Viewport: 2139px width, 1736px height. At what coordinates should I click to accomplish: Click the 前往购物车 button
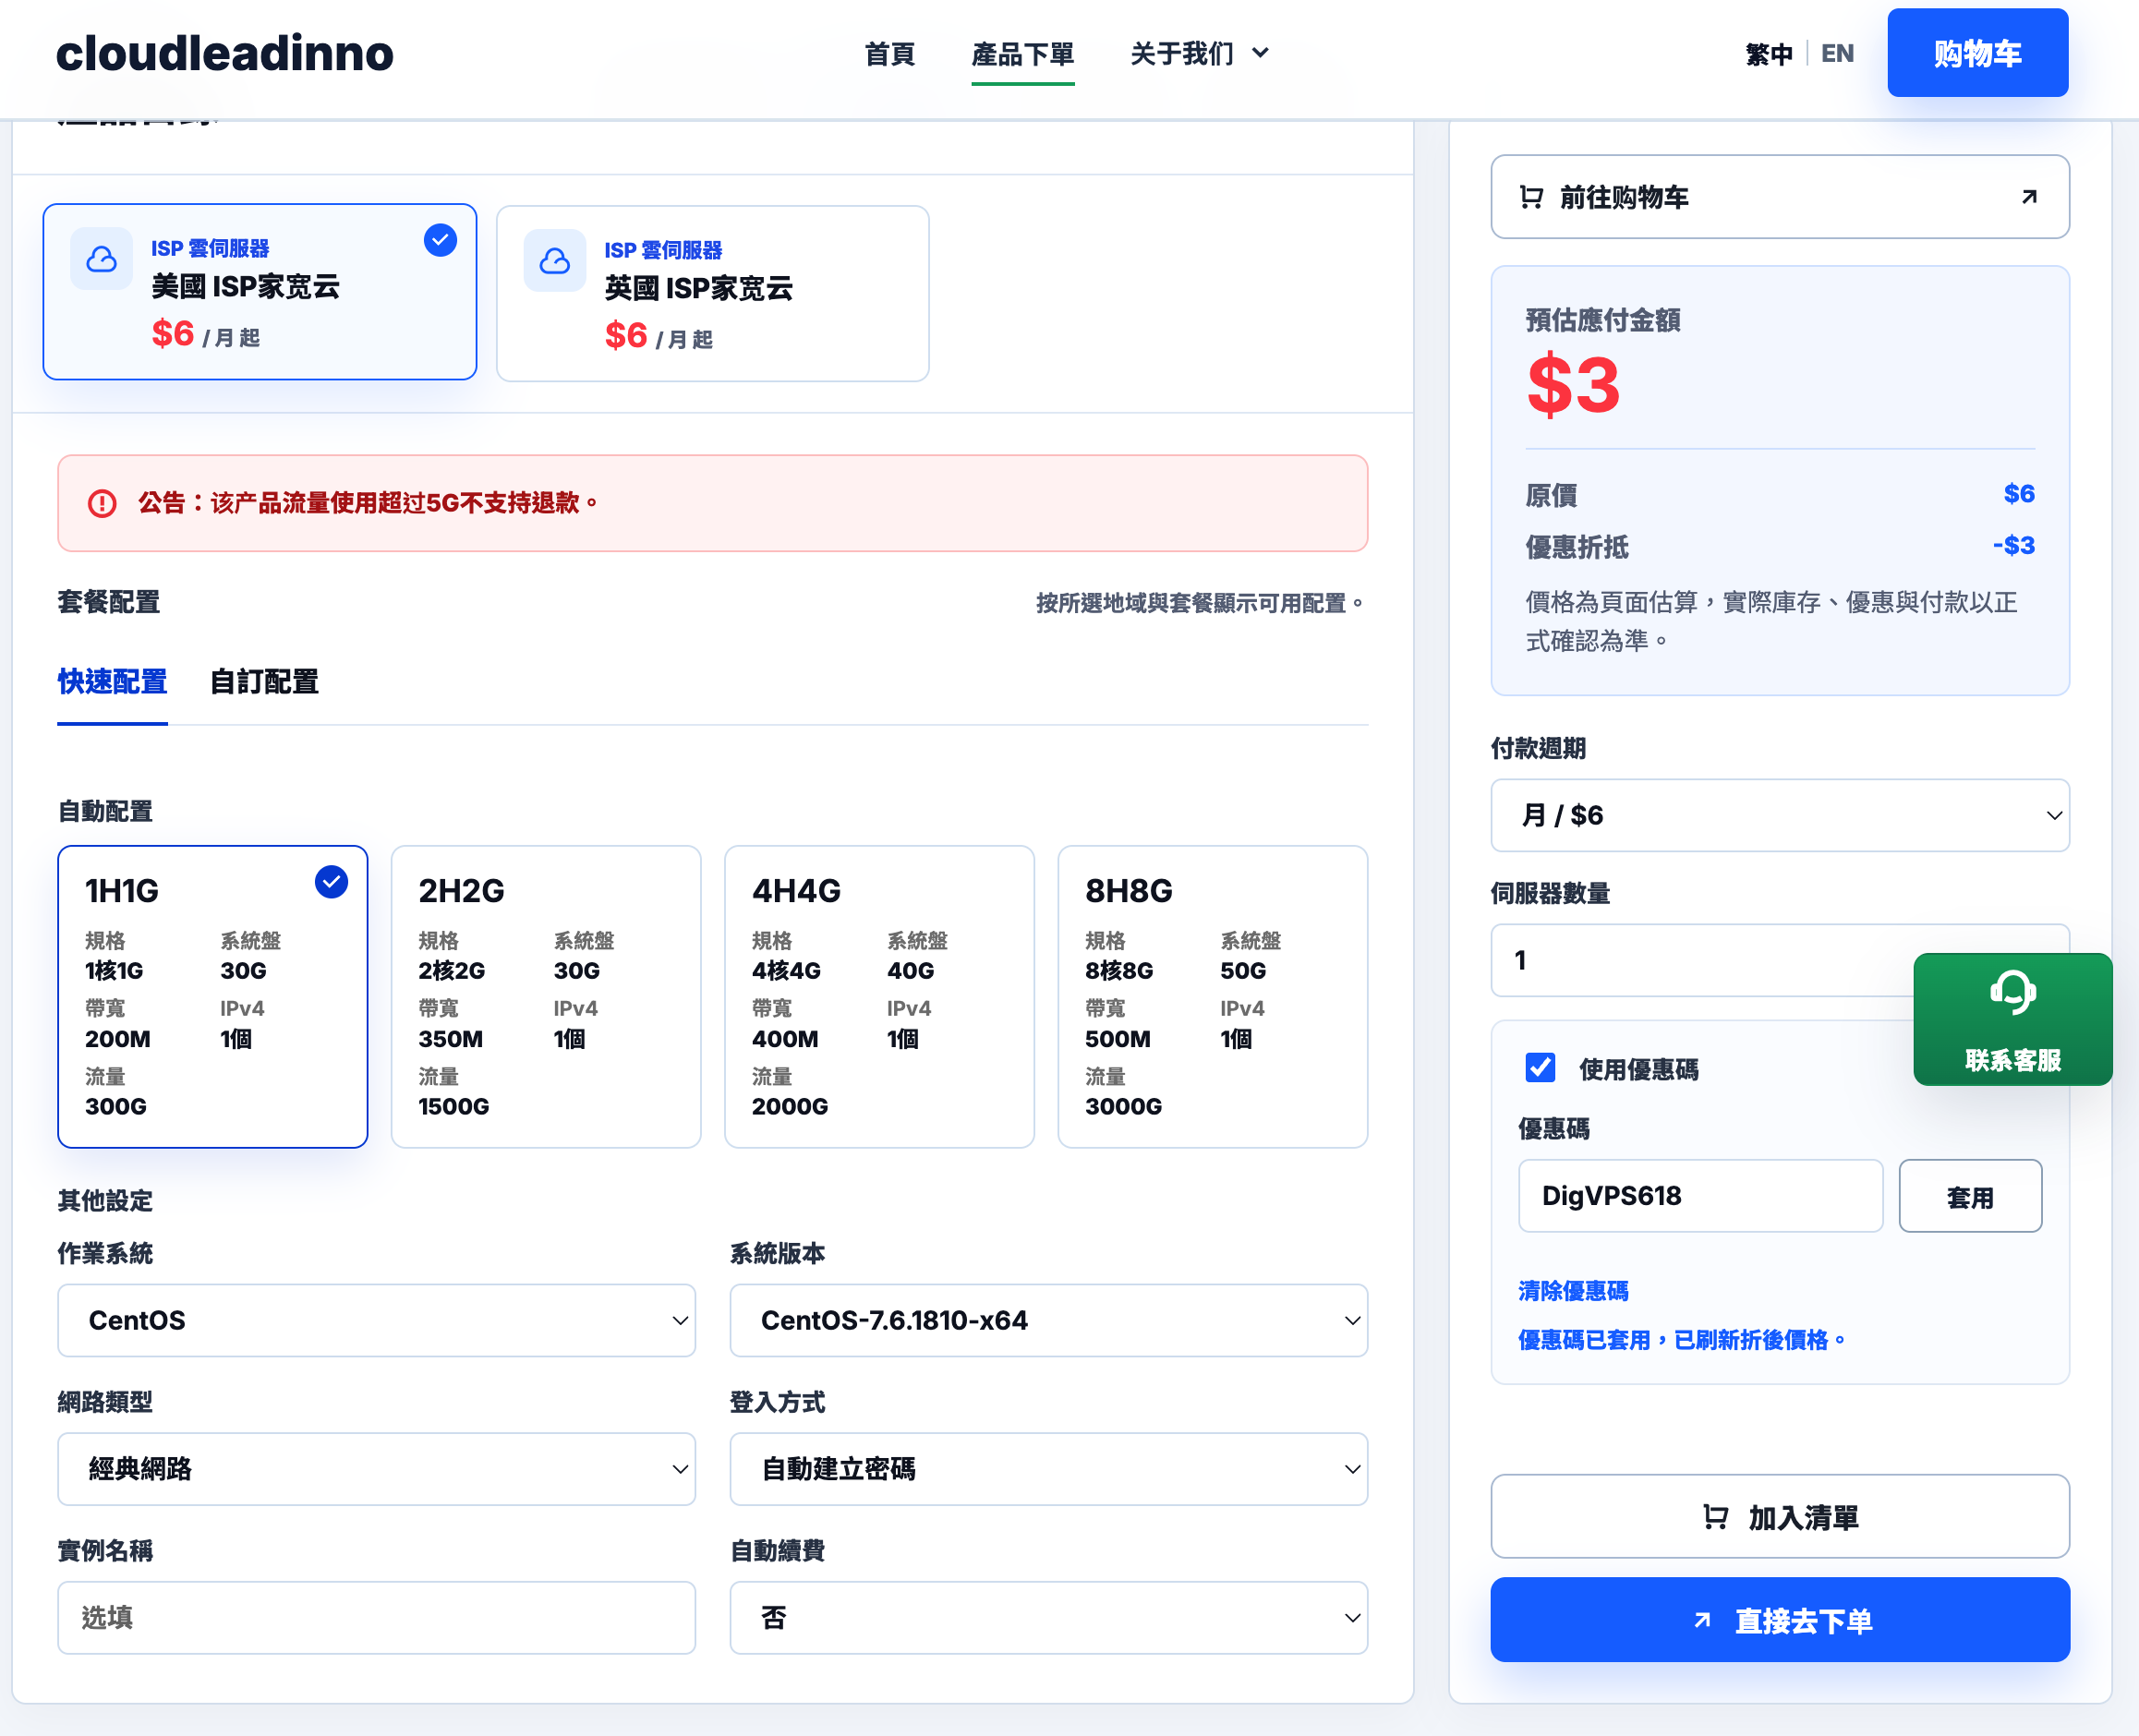tap(1780, 197)
